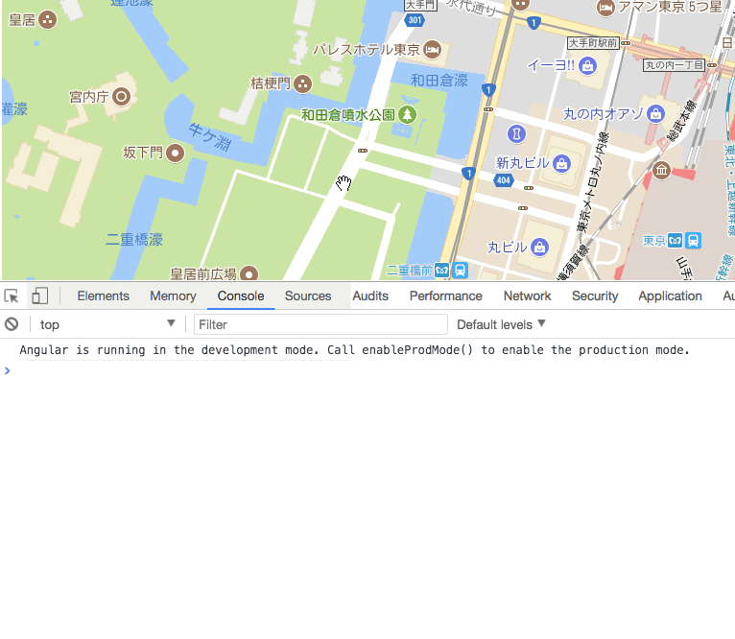The image size is (735, 639).
Task: Click the 大手町駅前 intersection label
Action: pyautogui.click(x=593, y=43)
